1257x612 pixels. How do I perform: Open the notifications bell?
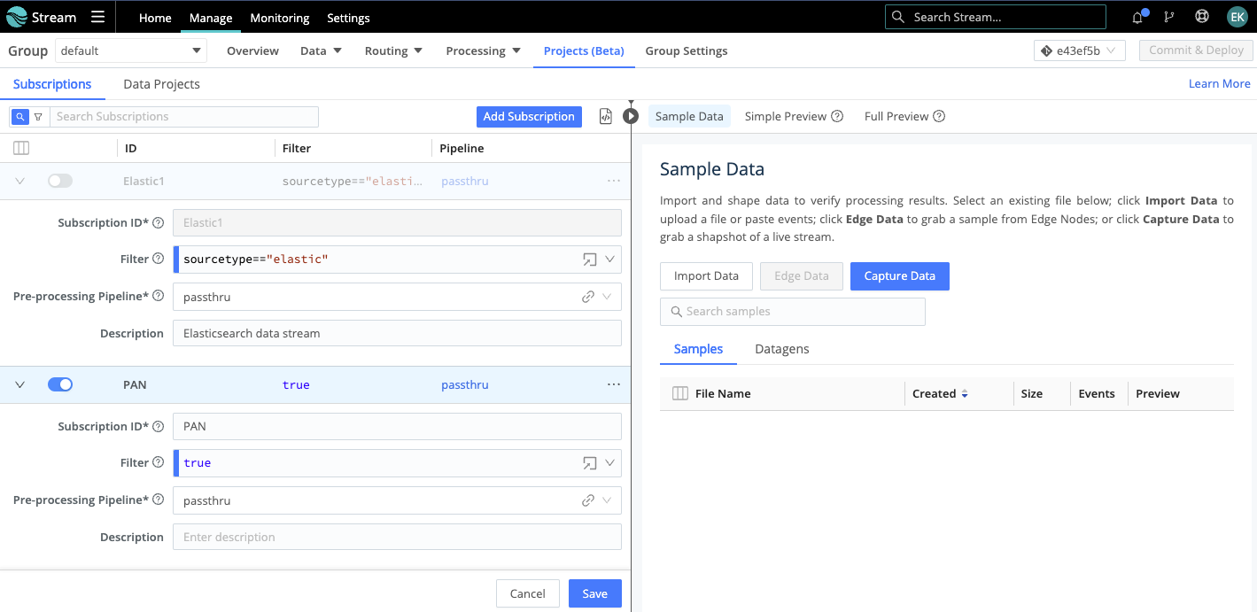(x=1138, y=17)
